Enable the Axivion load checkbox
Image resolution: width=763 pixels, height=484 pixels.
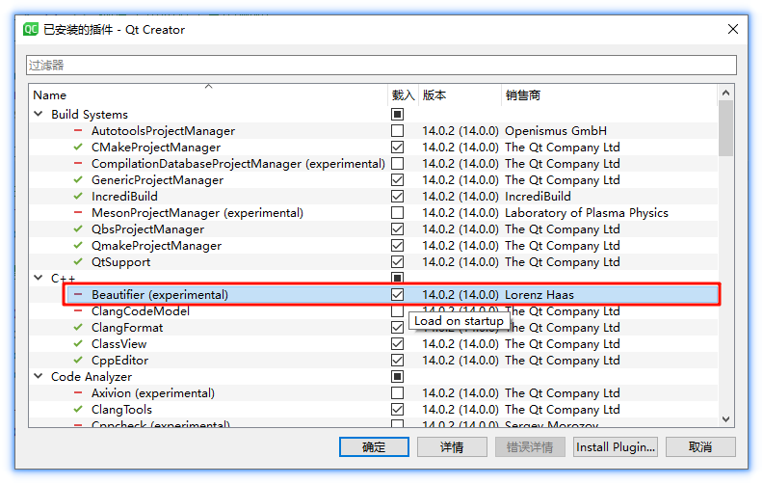point(398,393)
